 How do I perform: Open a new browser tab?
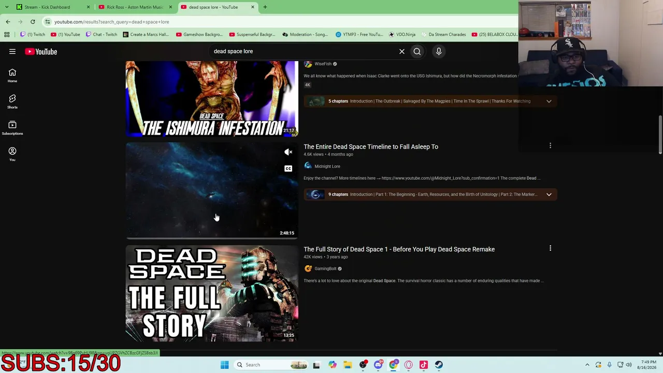click(x=265, y=7)
